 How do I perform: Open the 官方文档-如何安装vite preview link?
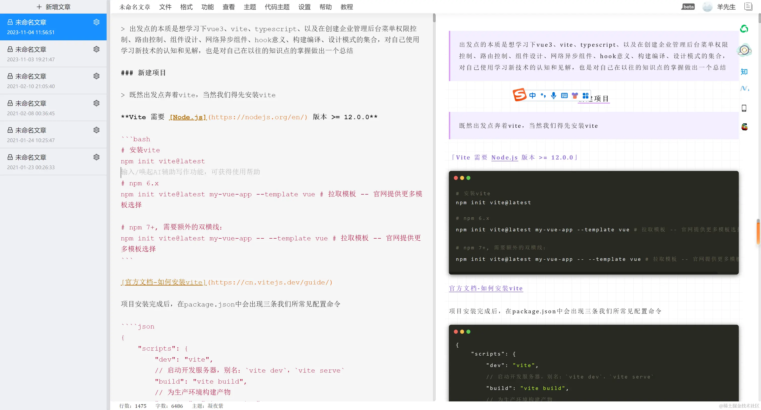tap(486, 288)
